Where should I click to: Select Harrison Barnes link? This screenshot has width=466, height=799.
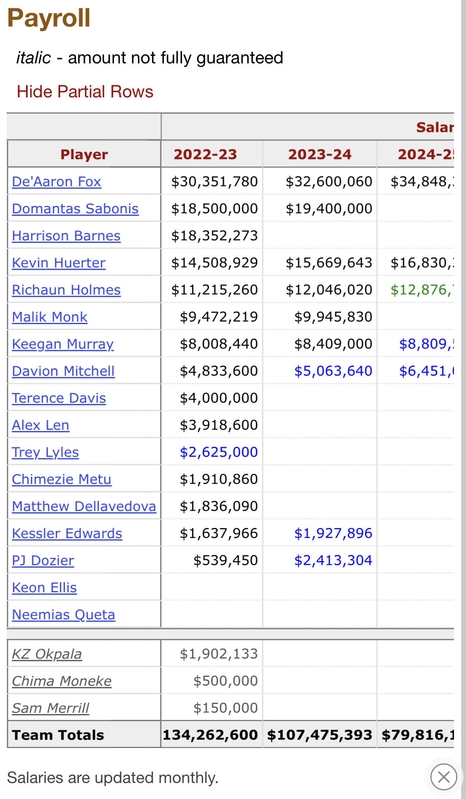[66, 235]
